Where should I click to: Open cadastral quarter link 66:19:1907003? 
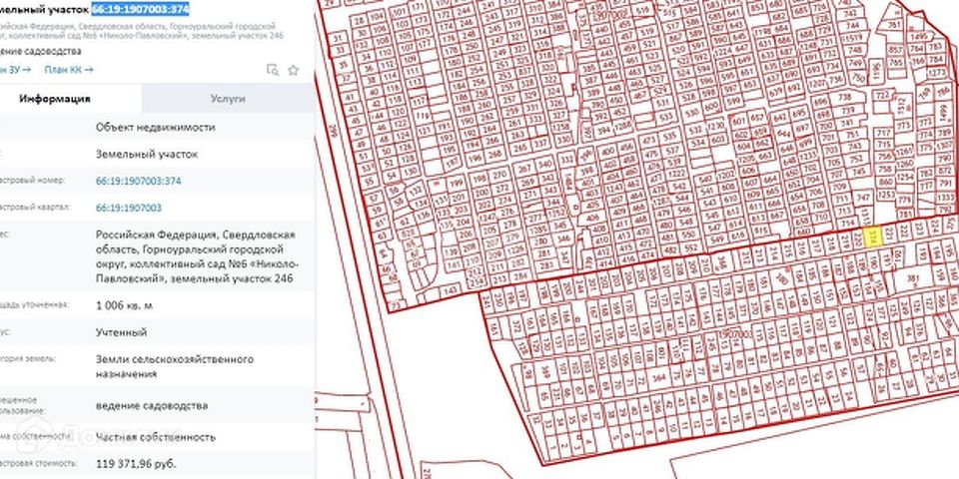pos(129,207)
